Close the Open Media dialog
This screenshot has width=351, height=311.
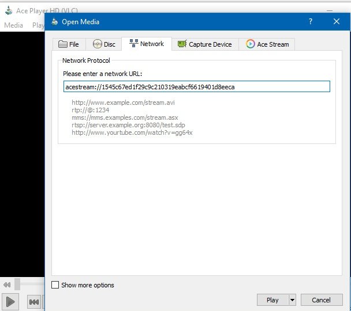coord(337,21)
